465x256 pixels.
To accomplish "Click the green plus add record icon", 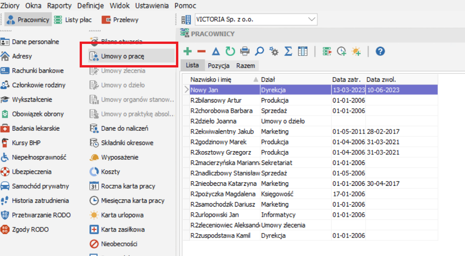I will coord(188,51).
